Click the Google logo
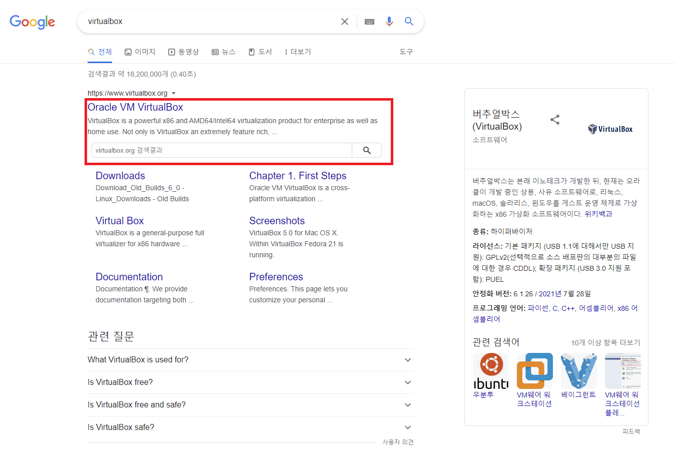The height and width of the screenshot is (452, 675). 33,22
